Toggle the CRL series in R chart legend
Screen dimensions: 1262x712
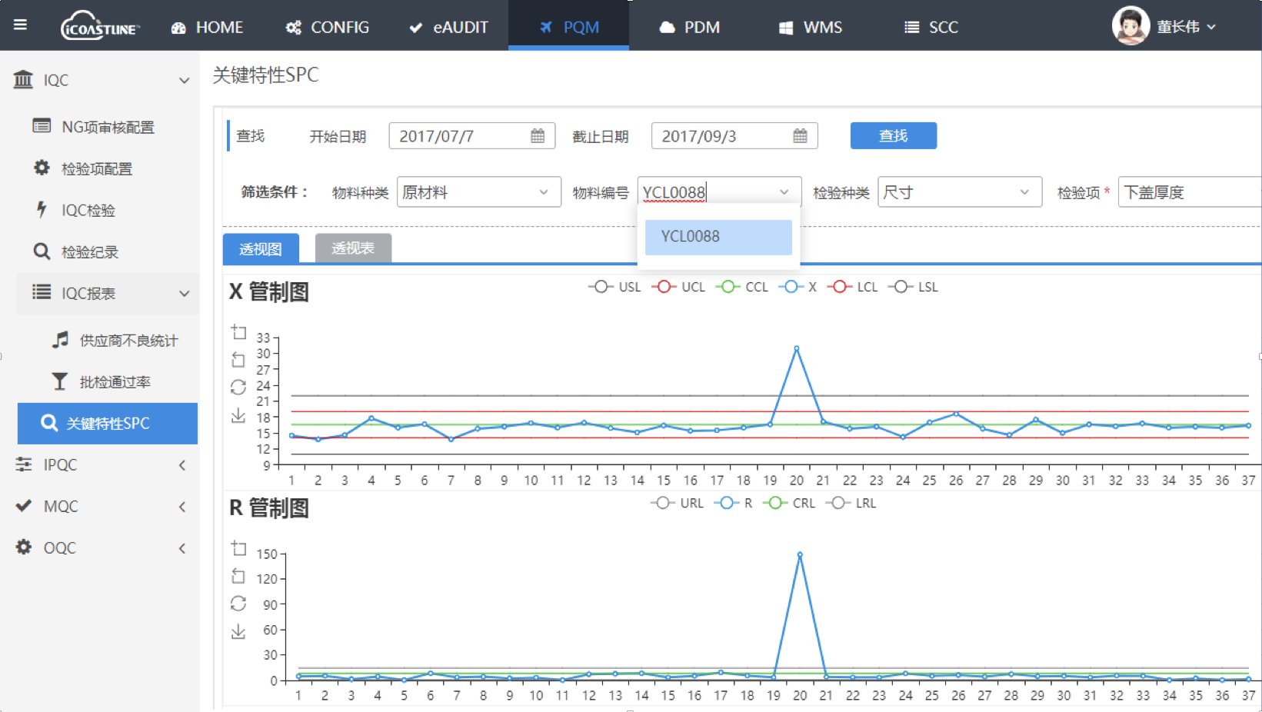789,503
